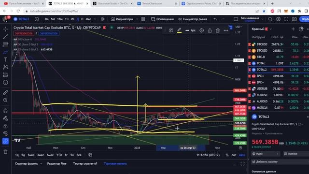This screenshot has height=174, width=309.
Task: Open the go to date calendar
Action: pos(90,155)
